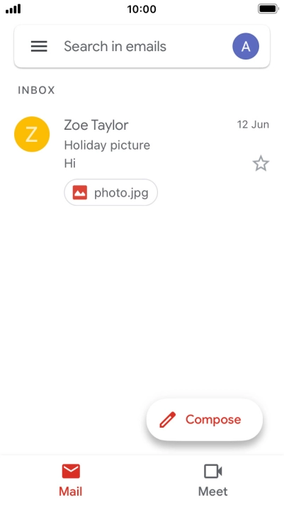Click the 12 Jun date label
The height and width of the screenshot is (505, 284).
point(253,125)
